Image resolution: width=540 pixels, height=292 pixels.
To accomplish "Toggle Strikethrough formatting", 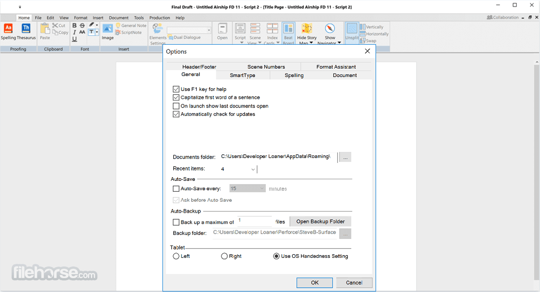I will point(82,25).
